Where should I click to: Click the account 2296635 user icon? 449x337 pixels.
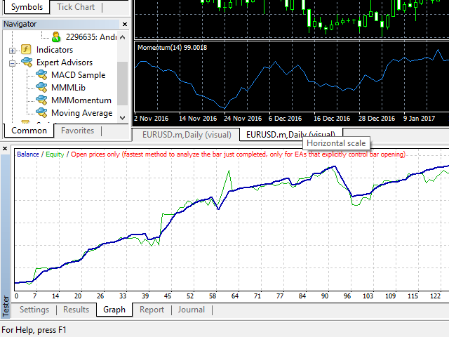click(58, 37)
